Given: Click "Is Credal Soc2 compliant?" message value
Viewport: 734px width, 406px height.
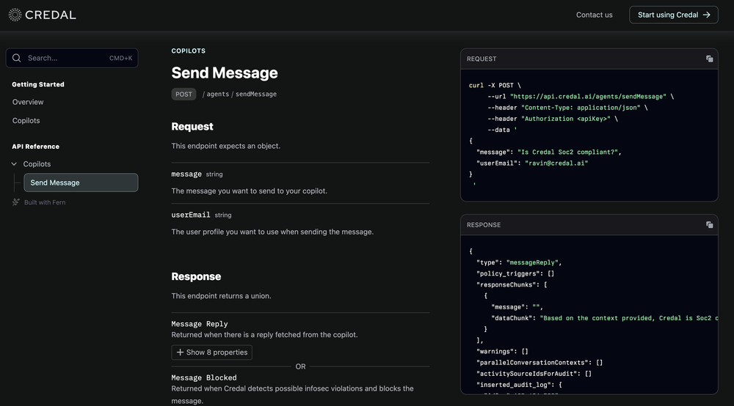Looking at the screenshot, I should click(x=567, y=152).
